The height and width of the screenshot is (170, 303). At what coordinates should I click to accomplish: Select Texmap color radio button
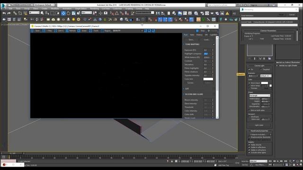pos(249,88)
